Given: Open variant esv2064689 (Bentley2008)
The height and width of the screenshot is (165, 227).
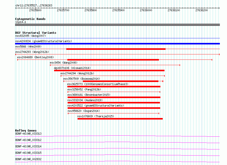Looking at the screenshot, I should pos(35,57).
